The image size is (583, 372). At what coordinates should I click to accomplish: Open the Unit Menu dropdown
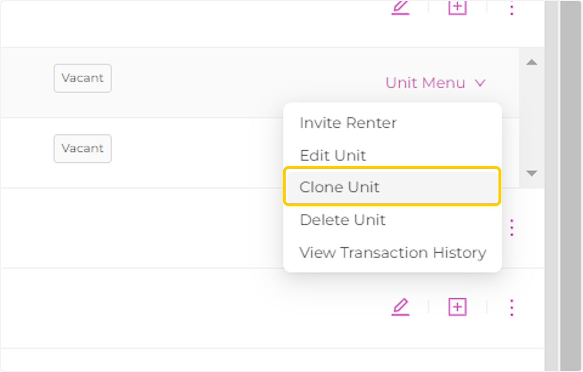(x=425, y=82)
